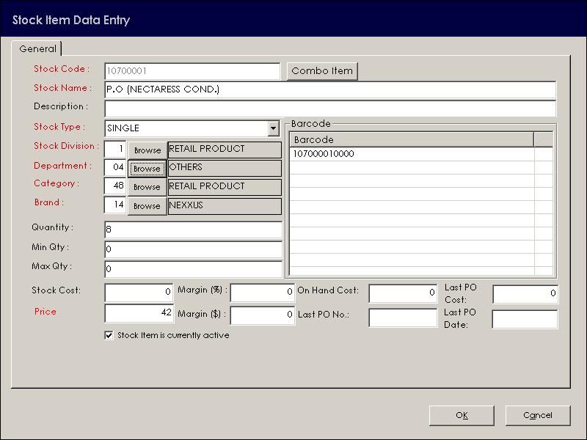This screenshot has height=440, width=587.
Task: Click the RETAIL PRODUCT stock division name box
Action: [225, 150]
